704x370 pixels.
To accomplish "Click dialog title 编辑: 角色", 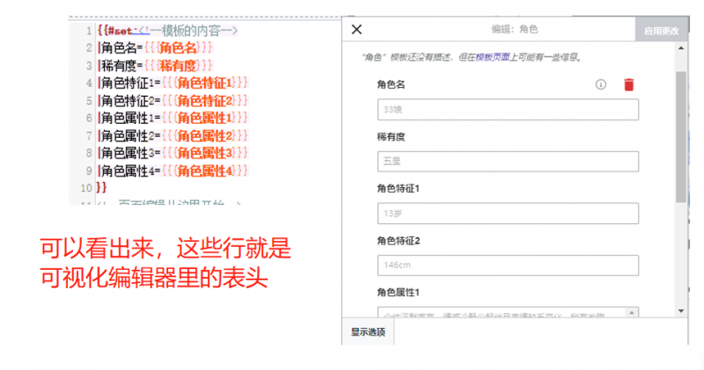I will click(515, 29).
